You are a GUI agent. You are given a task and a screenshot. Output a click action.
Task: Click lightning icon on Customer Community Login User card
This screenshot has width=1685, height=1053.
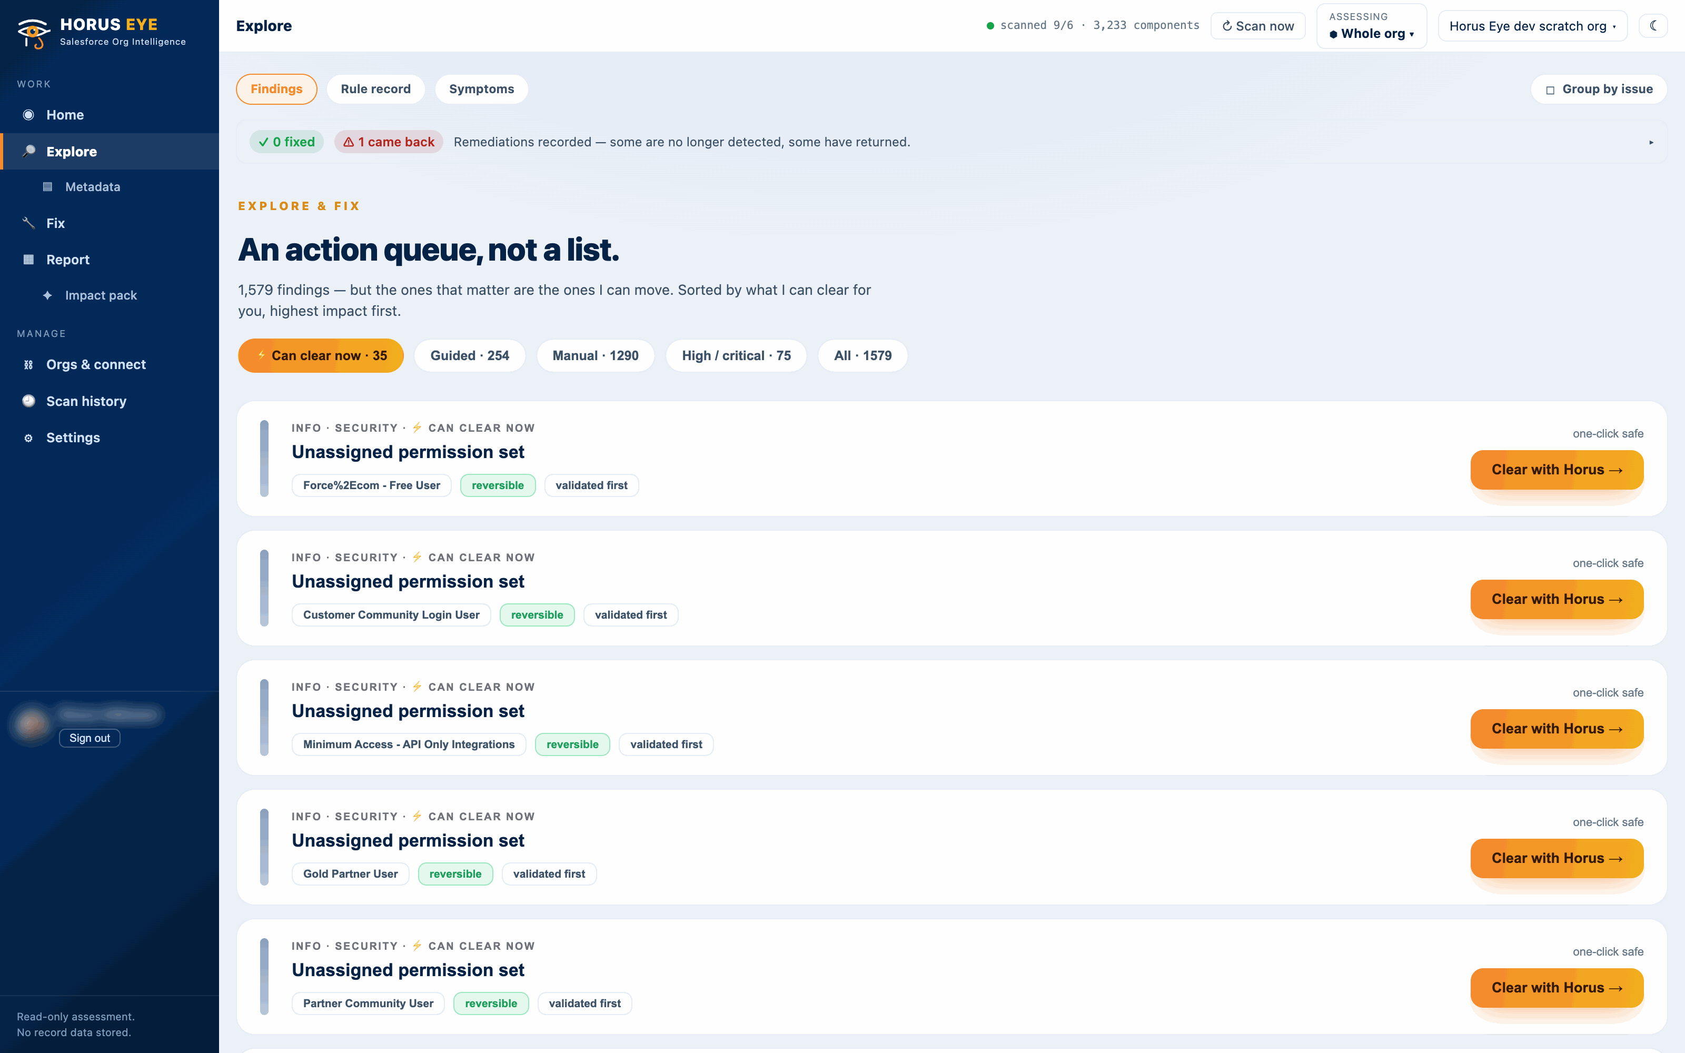click(417, 557)
